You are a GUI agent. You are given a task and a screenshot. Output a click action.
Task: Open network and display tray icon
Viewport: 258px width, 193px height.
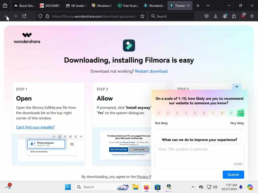pyautogui.click(x=209, y=187)
